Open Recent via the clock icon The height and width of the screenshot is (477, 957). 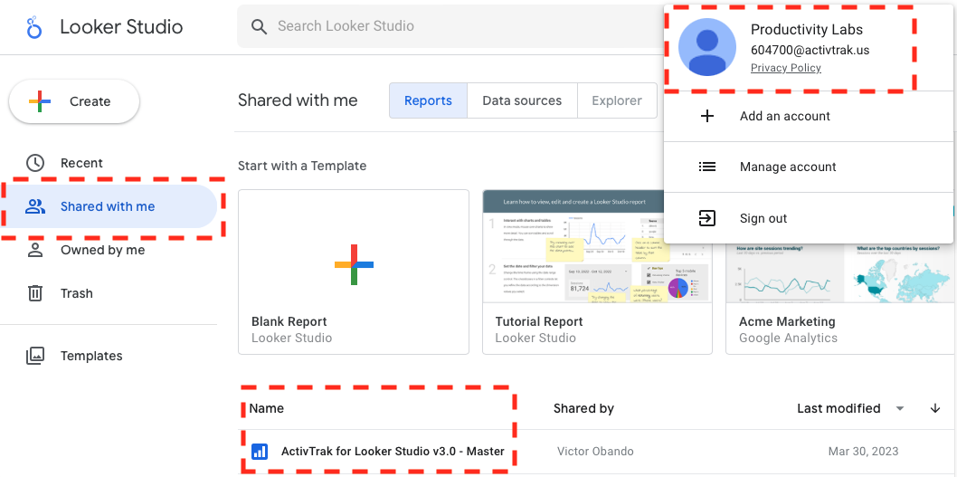(34, 163)
